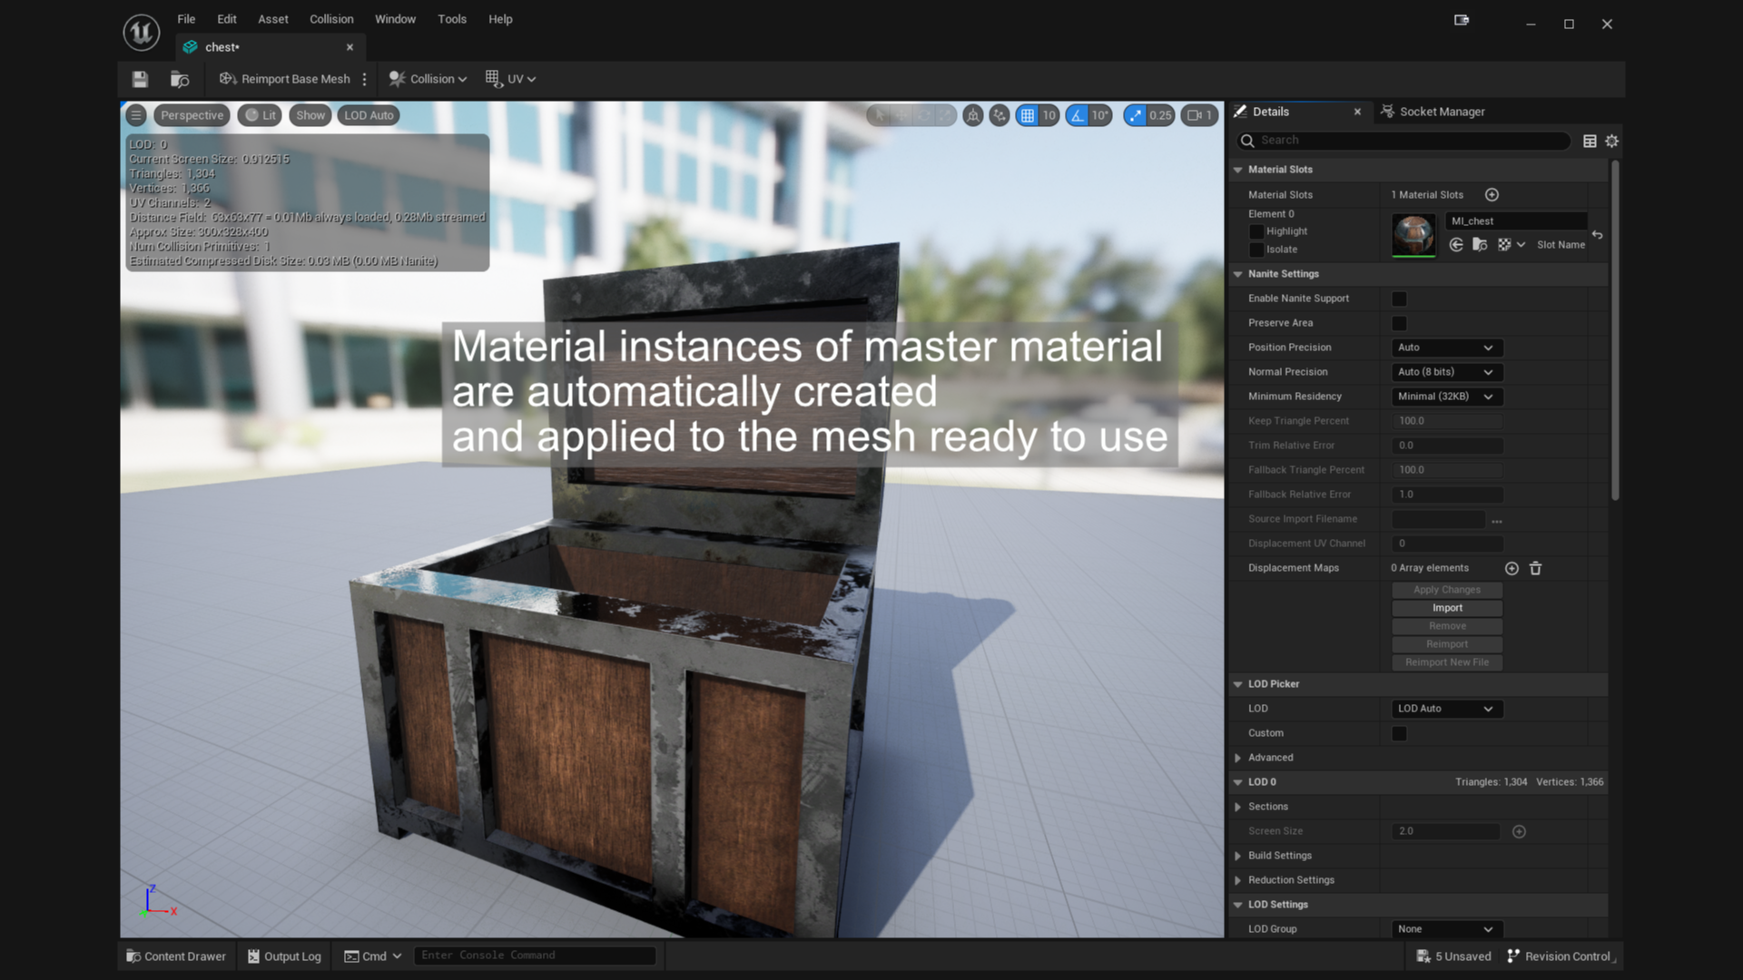This screenshot has height=980, width=1743.
Task: Delete Displacement Maps array with trash icon
Action: click(x=1535, y=568)
